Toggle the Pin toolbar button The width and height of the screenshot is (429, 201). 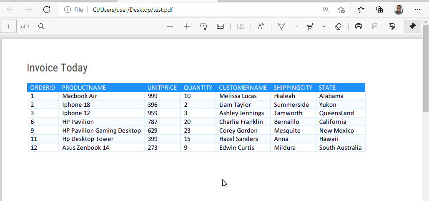point(412,26)
